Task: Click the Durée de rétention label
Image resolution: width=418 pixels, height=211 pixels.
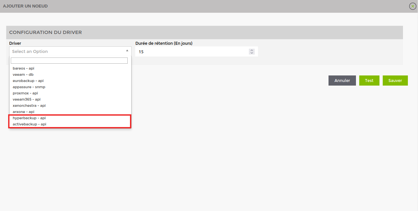Action: pos(164,43)
